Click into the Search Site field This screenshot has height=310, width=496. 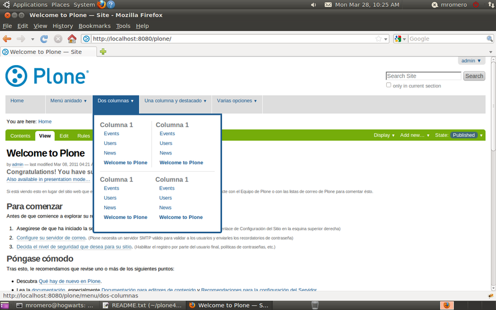coord(423,76)
